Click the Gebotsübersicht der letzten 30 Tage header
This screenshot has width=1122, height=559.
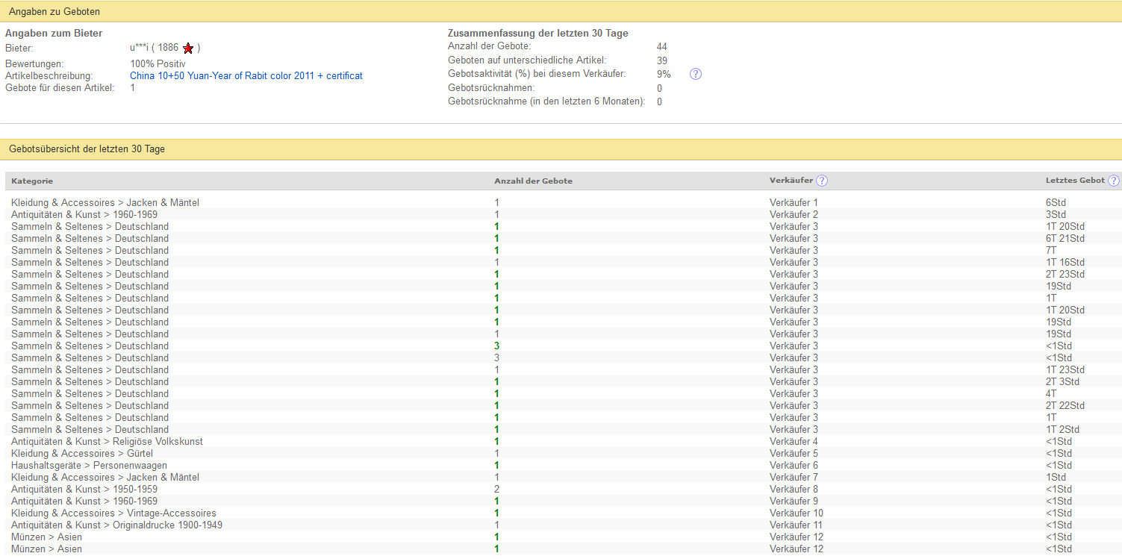(87, 149)
